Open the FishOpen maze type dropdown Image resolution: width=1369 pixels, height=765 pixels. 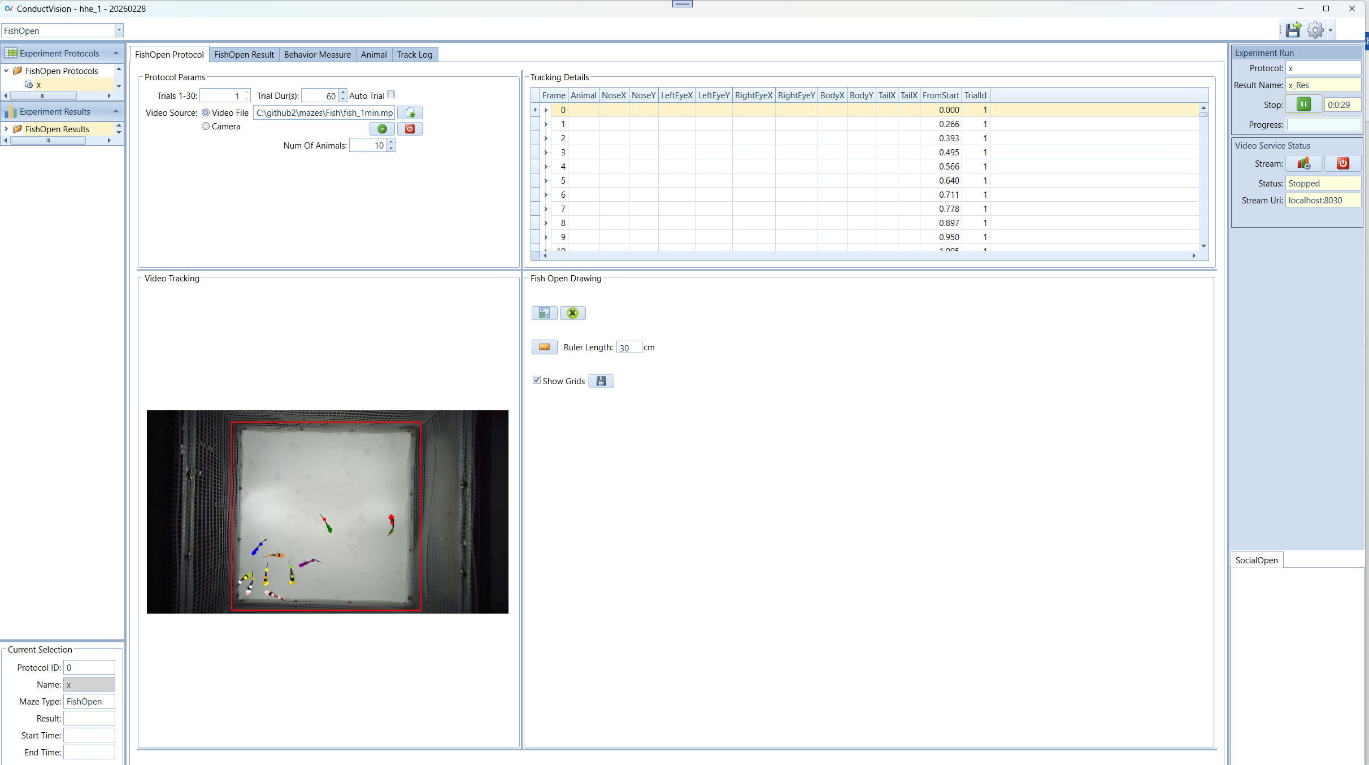(x=119, y=31)
